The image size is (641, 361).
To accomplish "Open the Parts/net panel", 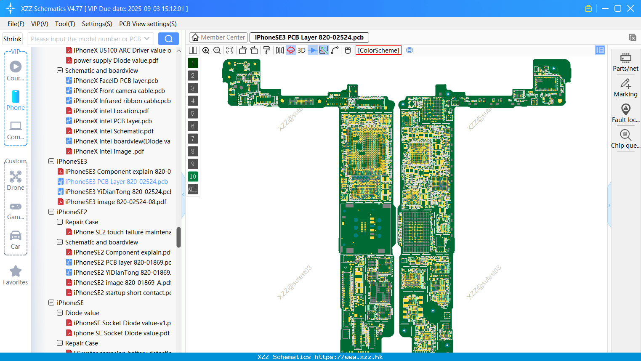I will point(625,62).
